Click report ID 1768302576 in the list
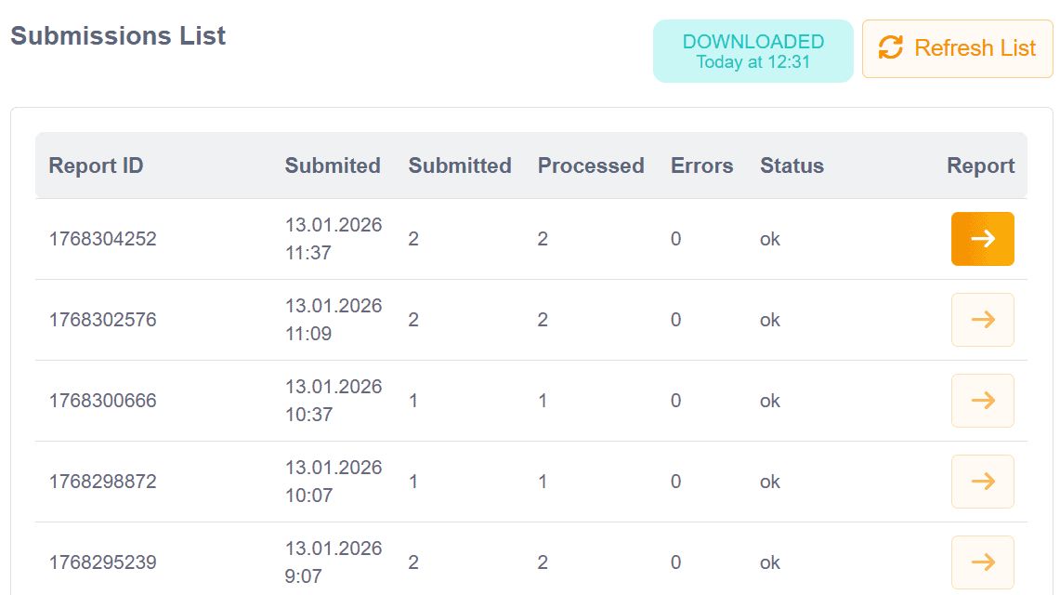 point(102,320)
